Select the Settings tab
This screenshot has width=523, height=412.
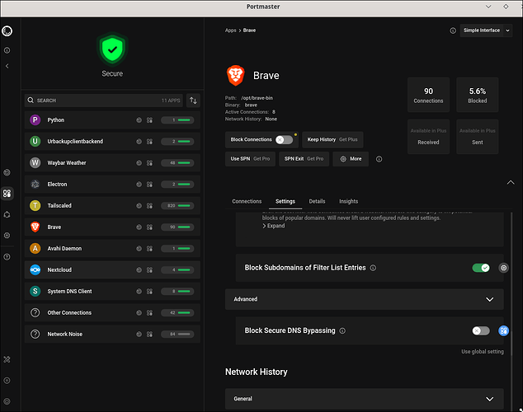point(285,202)
